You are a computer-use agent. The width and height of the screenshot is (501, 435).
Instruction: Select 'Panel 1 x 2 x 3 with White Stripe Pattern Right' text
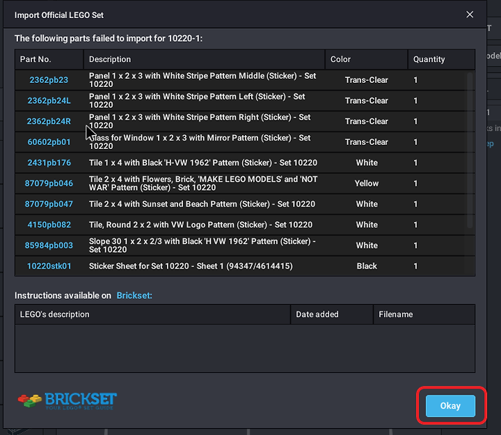[200, 122]
